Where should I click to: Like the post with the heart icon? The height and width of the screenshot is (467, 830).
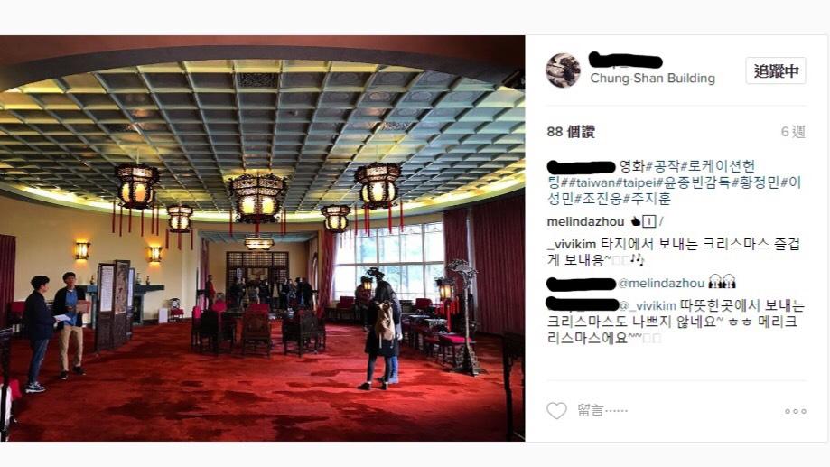pos(556,410)
